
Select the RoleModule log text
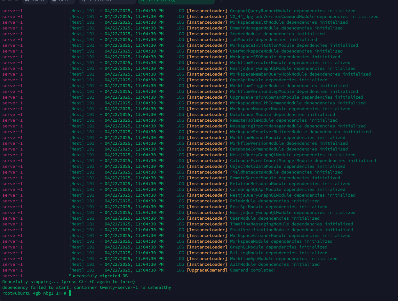click(275, 201)
